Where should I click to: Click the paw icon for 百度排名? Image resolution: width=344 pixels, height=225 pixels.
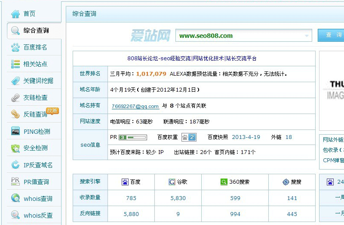point(15,47)
